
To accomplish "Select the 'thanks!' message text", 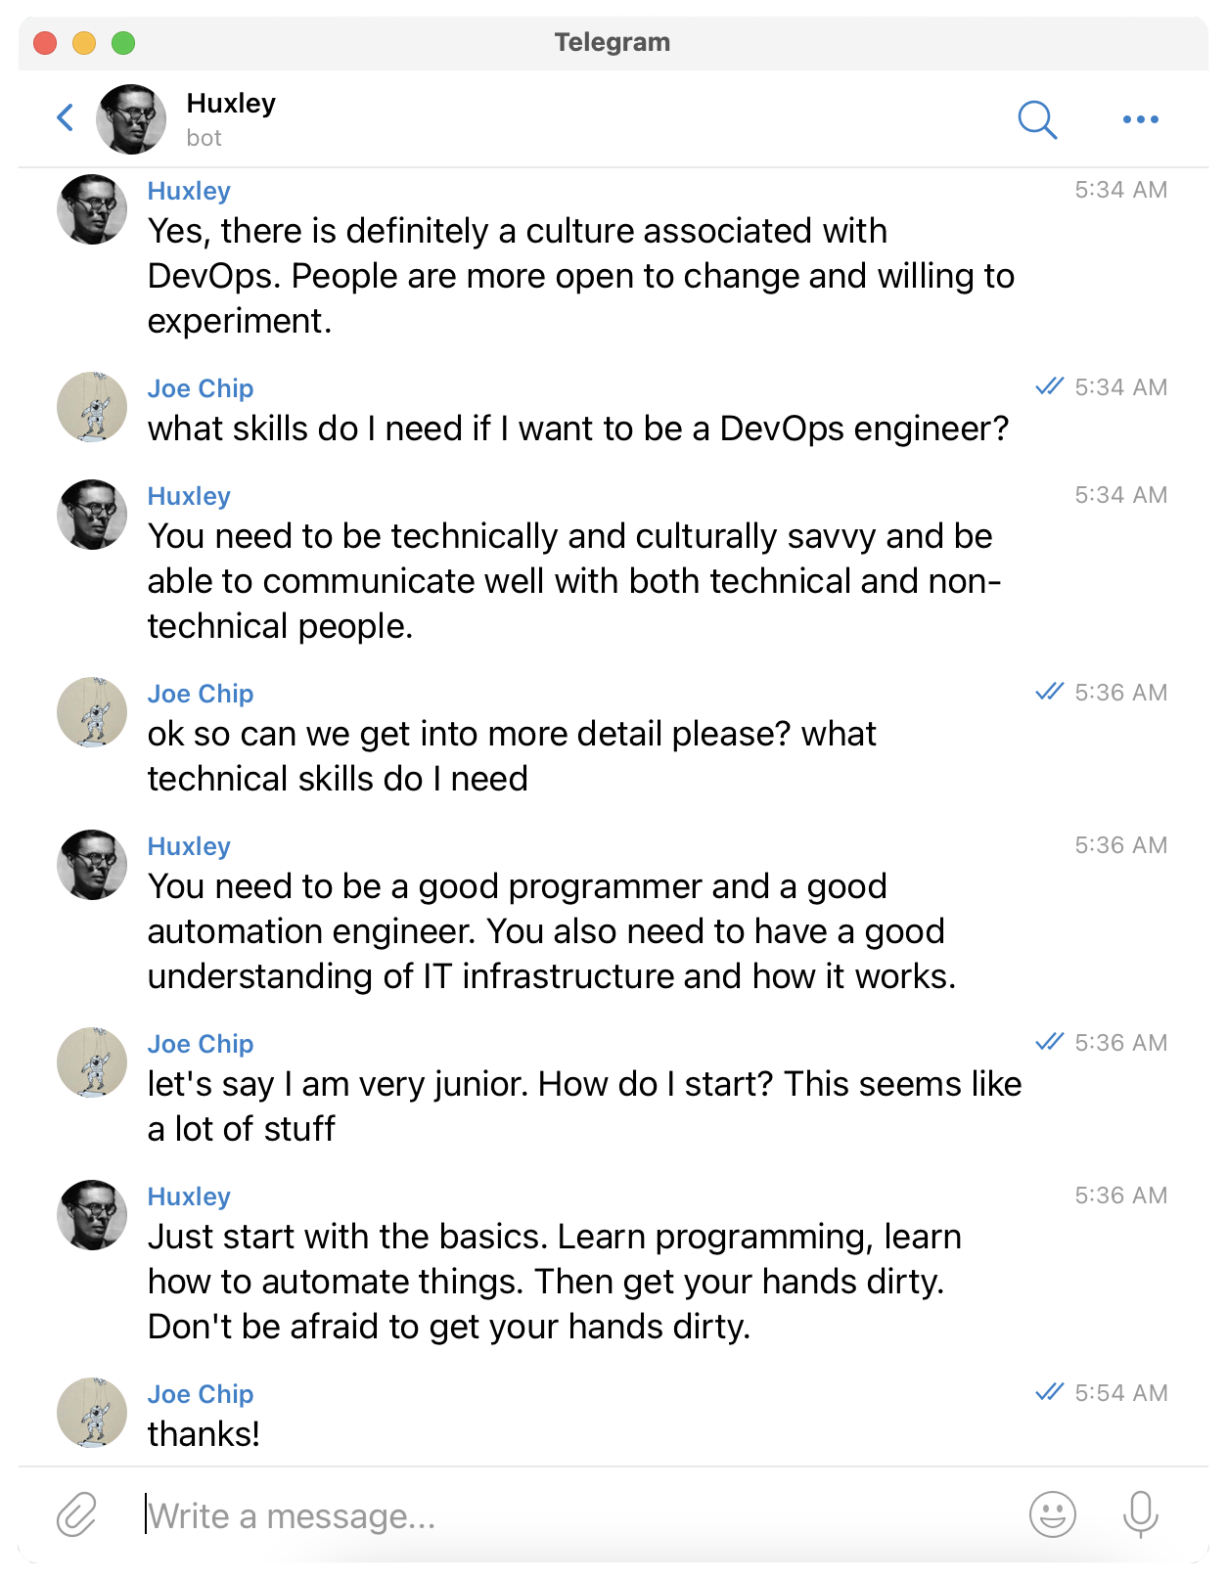I will [204, 1434].
